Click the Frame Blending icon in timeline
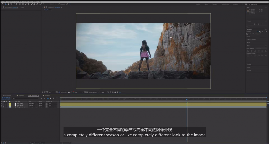269x144 pixels. 50,98
